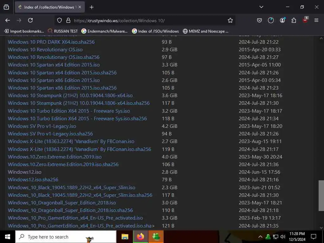Viewport: 324px width, 243px height.
Task: Open Windows 10 Steampunk (21H2) .iso.sha256 link
Action: click(x=79, y=103)
